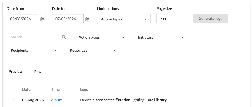Open the Page size 100 dropdown
The height and width of the screenshot is (107, 252).
(172, 19)
